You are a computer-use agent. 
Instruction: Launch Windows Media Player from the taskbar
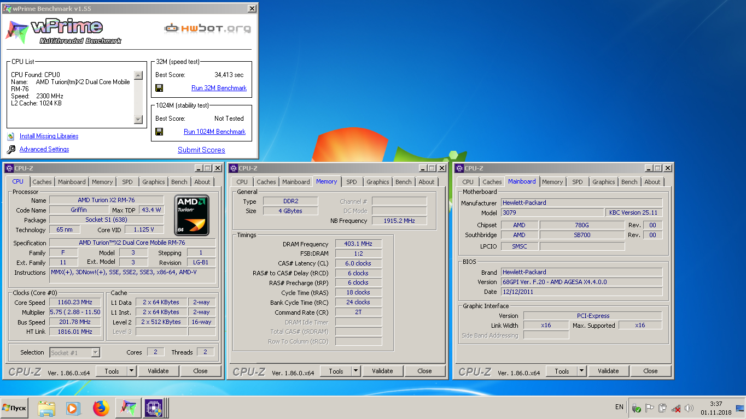[x=73, y=408]
